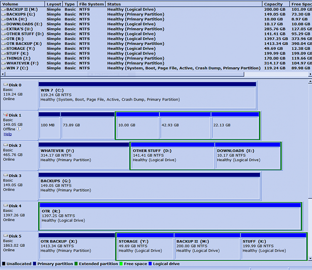
Task: Select the BACKUPS (G:) partition on Disk 3
Action: [x=149, y=186]
